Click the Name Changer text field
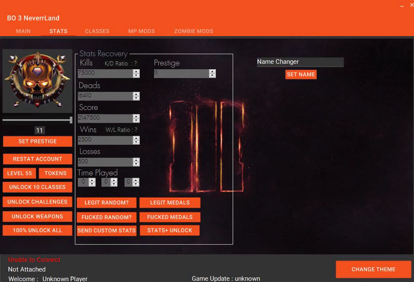This screenshot has height=282, width=414. (300, 62)
